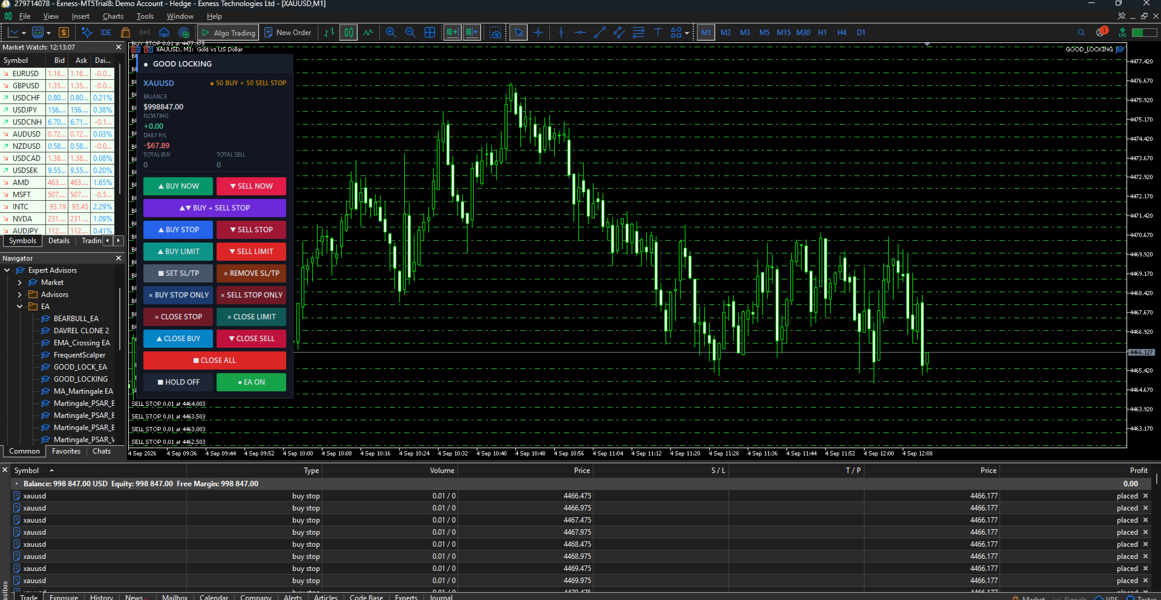Click the zoom in magnifier icon
The image size is (1161, 600).
coord(391,33)
